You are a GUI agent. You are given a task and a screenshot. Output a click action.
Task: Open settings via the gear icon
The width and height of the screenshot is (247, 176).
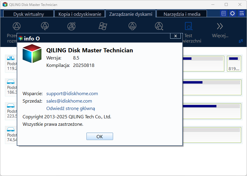click(x=232, y=13)
